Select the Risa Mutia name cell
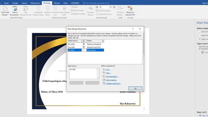 95,50
